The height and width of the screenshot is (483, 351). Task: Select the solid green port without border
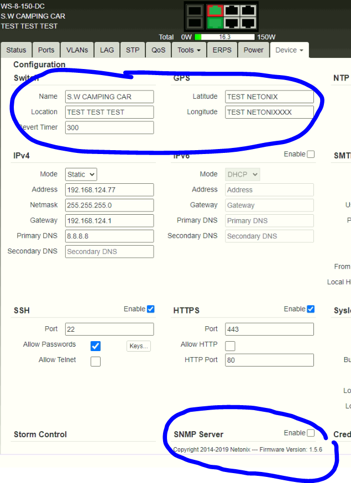[214, 23]
